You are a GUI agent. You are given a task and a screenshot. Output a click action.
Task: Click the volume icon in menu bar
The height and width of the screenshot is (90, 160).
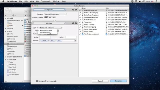click(x=140, y=1)
